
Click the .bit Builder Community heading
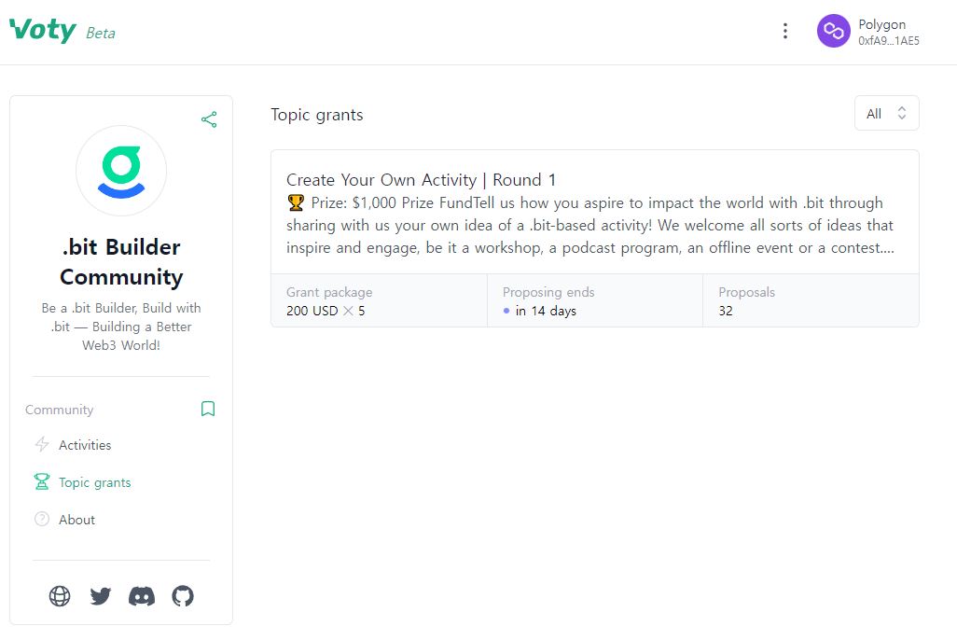(x=121, y=262)
